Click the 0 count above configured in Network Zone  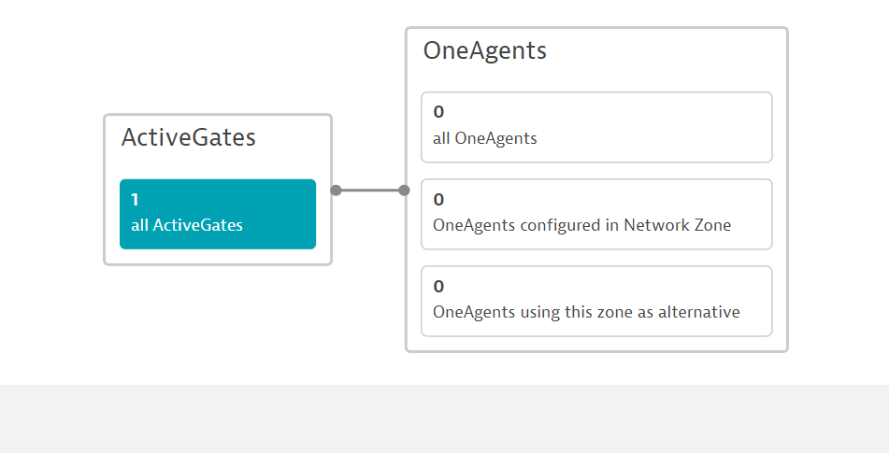438,199
